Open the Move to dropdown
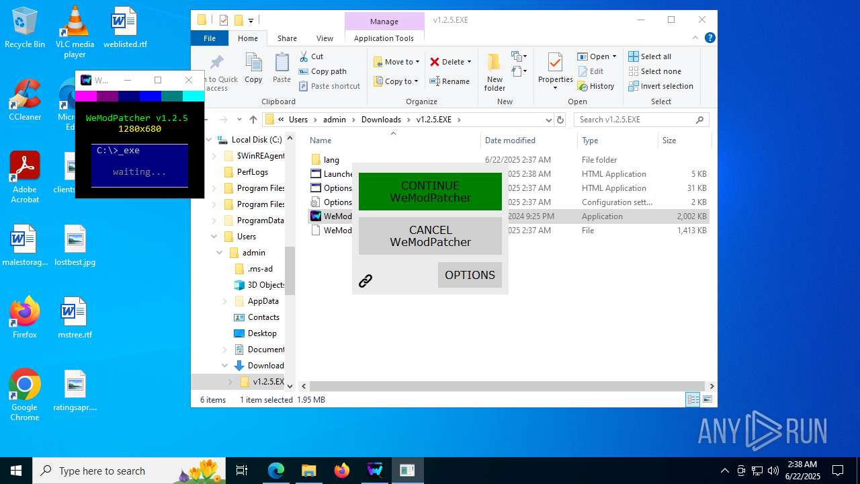 396,62
